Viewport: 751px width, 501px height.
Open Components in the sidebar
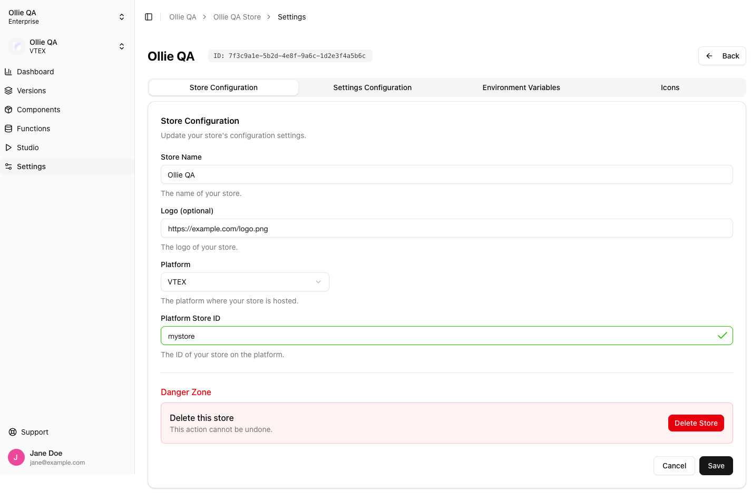(x=67, y=110)
